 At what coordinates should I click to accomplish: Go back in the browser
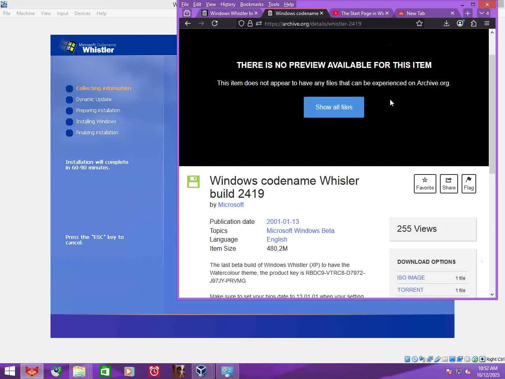(x=188, y=24)
